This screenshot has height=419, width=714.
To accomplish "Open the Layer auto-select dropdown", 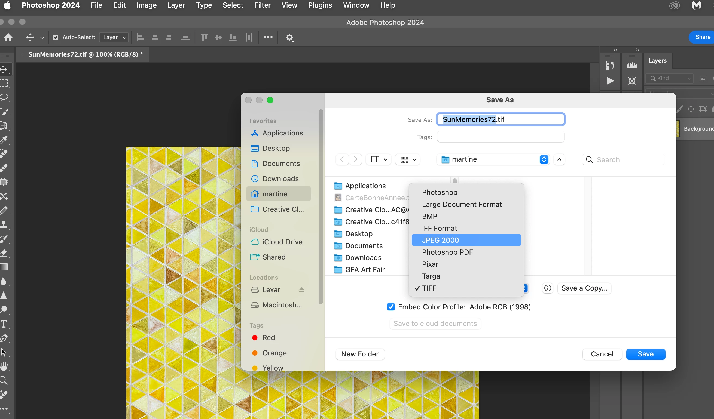I will point(114,37).
